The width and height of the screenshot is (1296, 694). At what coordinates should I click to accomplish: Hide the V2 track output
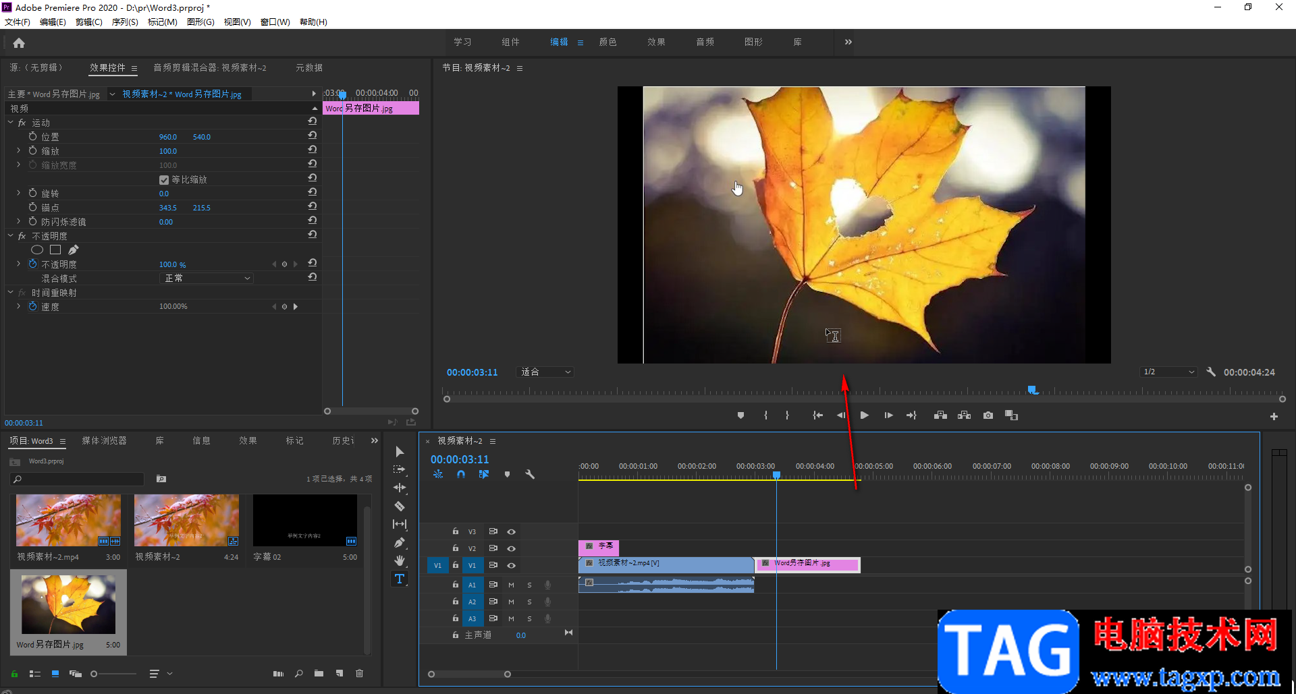(x=511, y=548)
